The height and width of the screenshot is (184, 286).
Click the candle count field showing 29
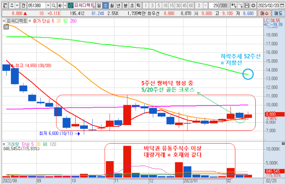(213, 6)
